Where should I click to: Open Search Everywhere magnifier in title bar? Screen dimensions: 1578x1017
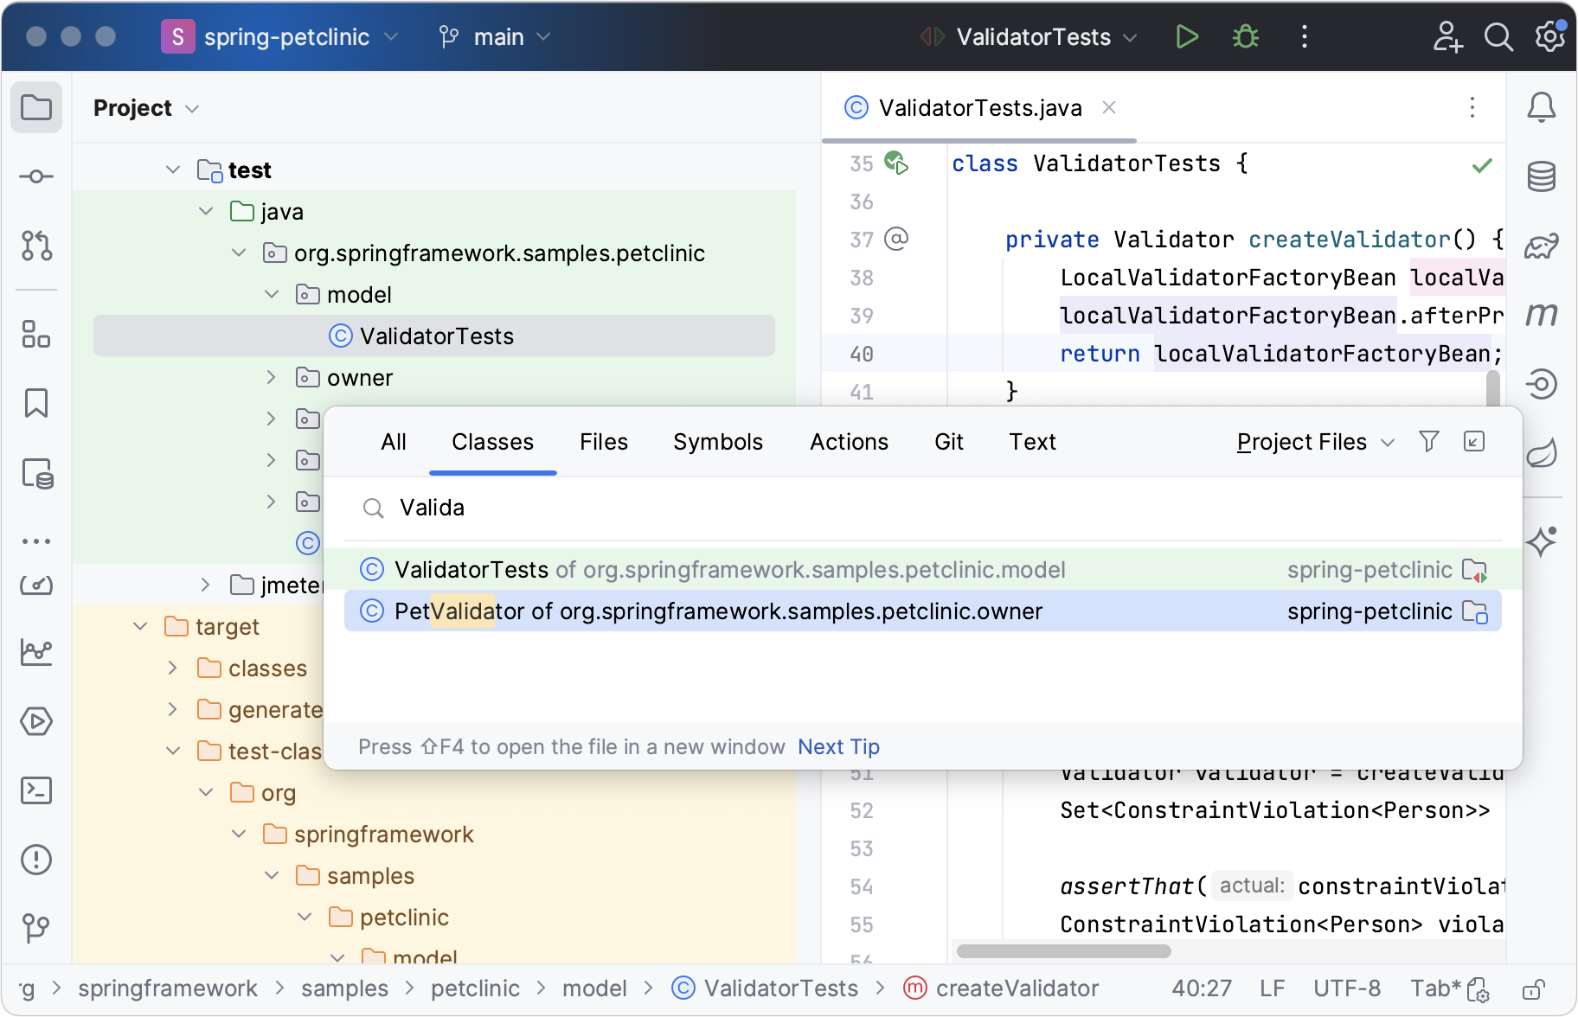(x=1498, y=36)
